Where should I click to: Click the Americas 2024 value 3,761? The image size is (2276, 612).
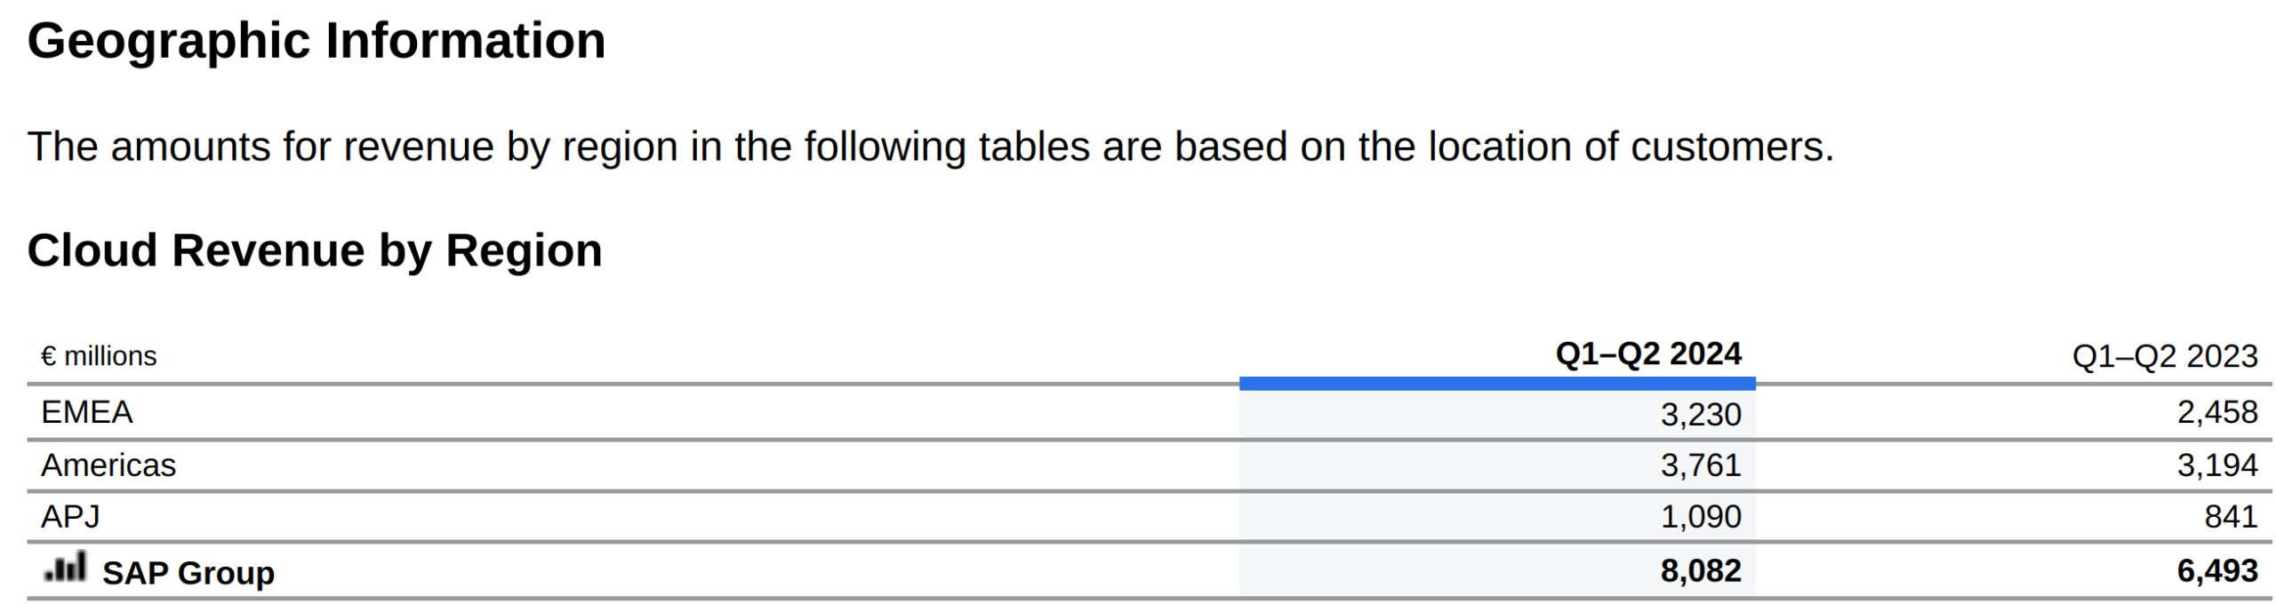1700,465
